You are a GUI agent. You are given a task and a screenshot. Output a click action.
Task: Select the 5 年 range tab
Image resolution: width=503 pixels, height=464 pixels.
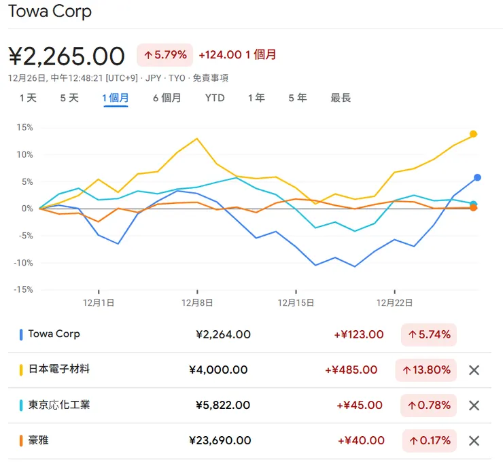[298, 98]
